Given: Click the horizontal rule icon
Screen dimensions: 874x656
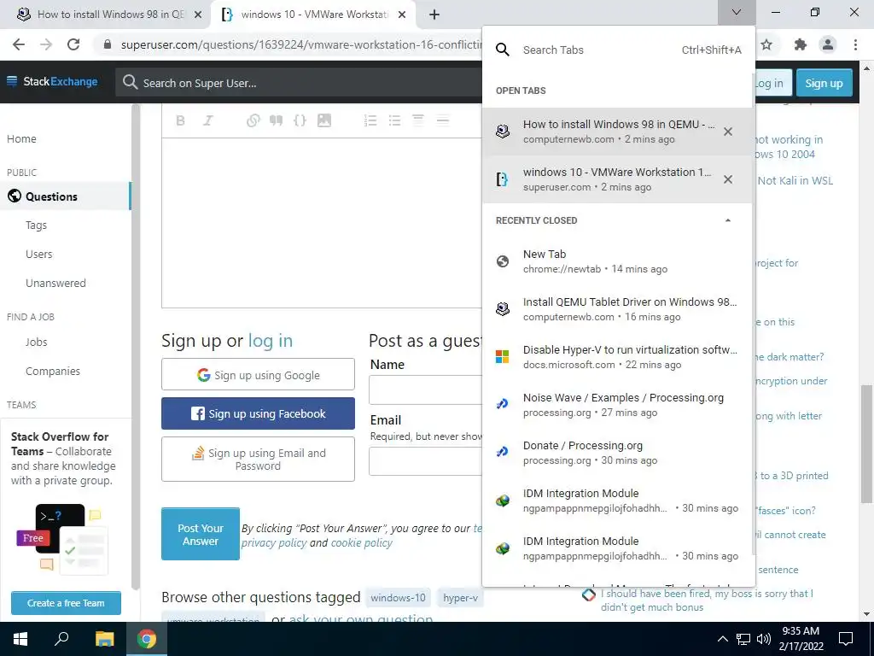Looking at the screenshot, I should tap(443, 120).
